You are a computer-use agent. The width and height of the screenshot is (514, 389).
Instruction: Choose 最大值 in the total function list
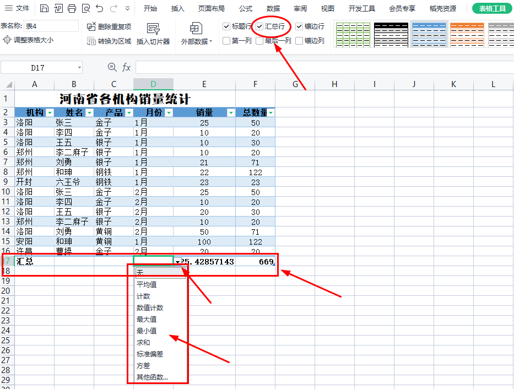click(161, 319)
